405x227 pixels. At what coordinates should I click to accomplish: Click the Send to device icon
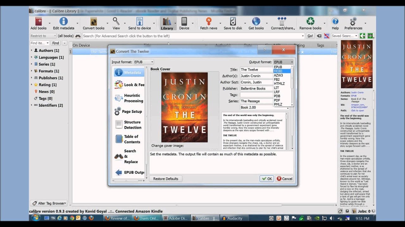pos(140,21)
